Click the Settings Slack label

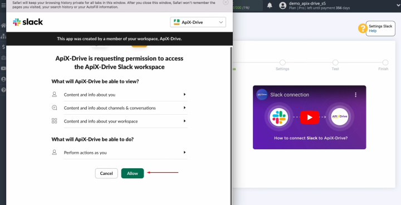pos(380,26)
